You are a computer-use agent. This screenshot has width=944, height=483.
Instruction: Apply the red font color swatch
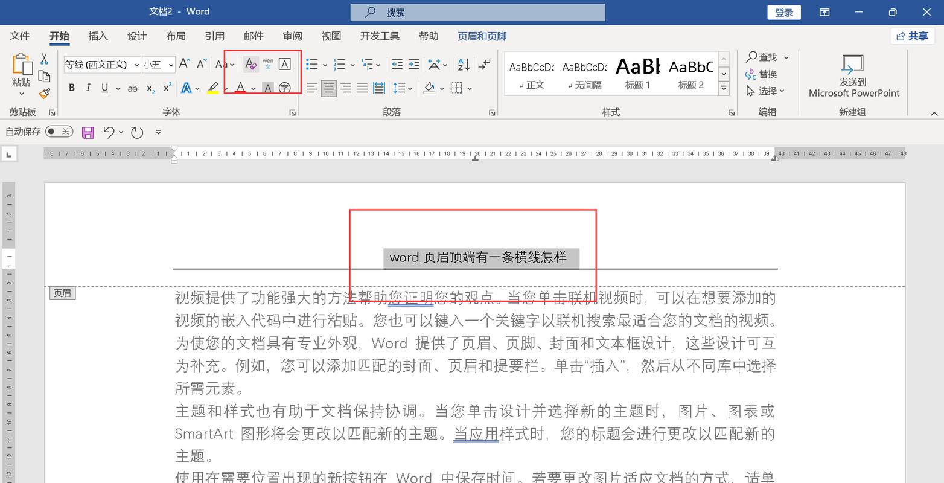pyautogui.click(x=241, y=88)
